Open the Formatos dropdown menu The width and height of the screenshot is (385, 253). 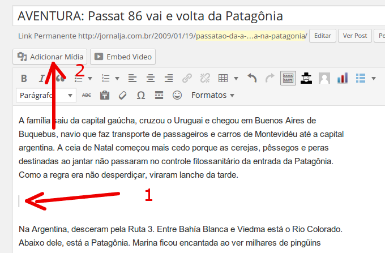point(213,95)
